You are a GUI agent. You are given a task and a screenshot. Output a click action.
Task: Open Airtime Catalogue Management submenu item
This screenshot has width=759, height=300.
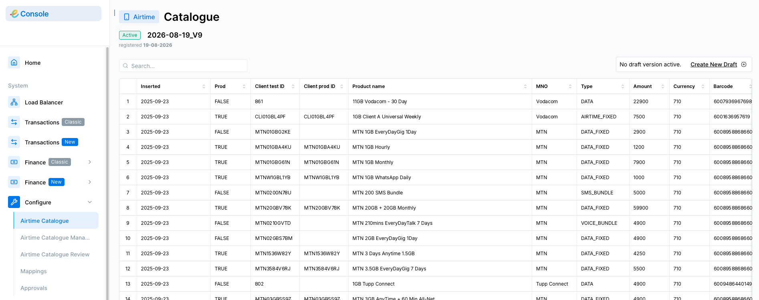(x=55, y=238)
